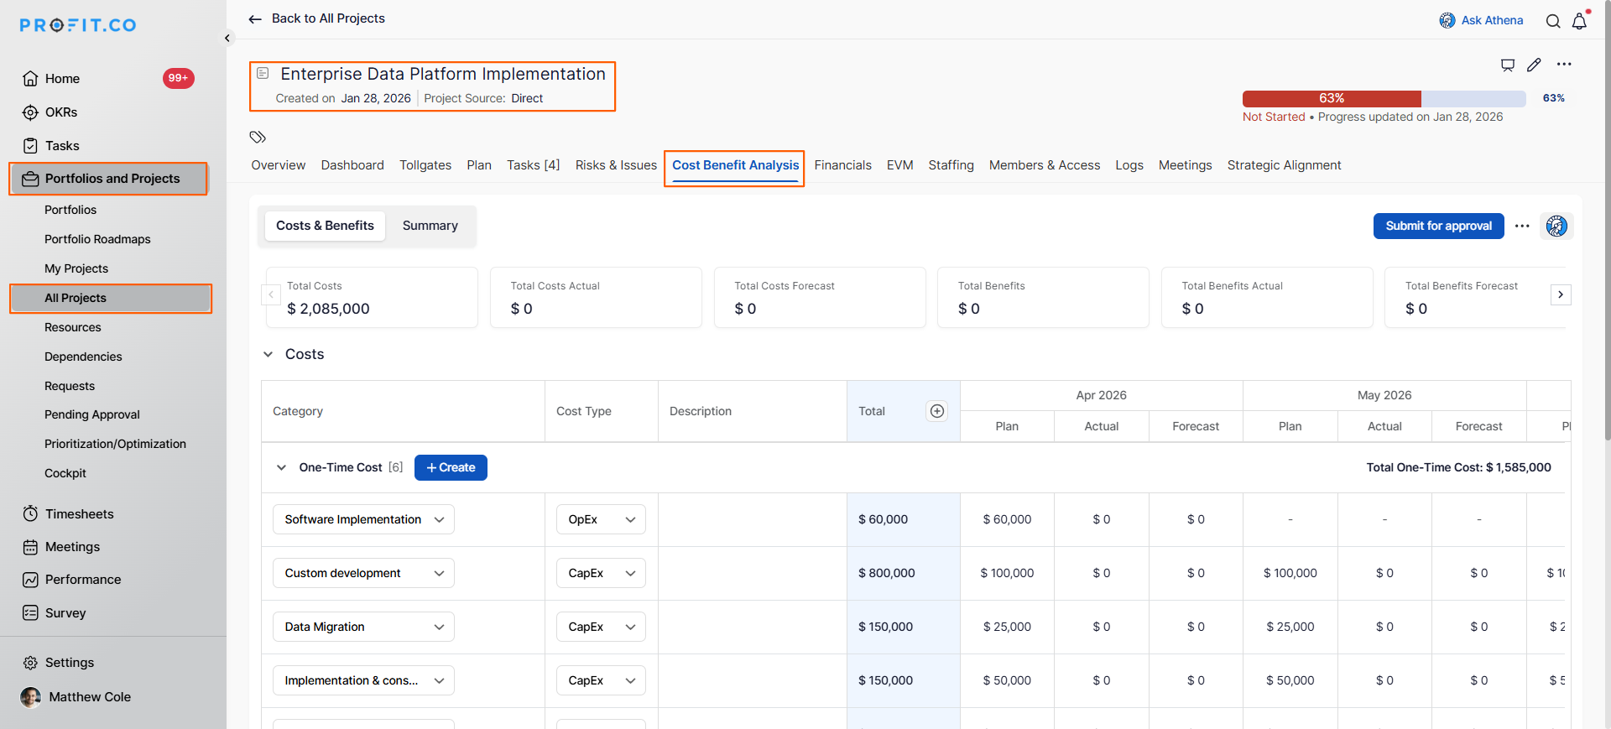Click the notification bell icon
The height and width of the screenshot is (729, 1611).
1579,21
